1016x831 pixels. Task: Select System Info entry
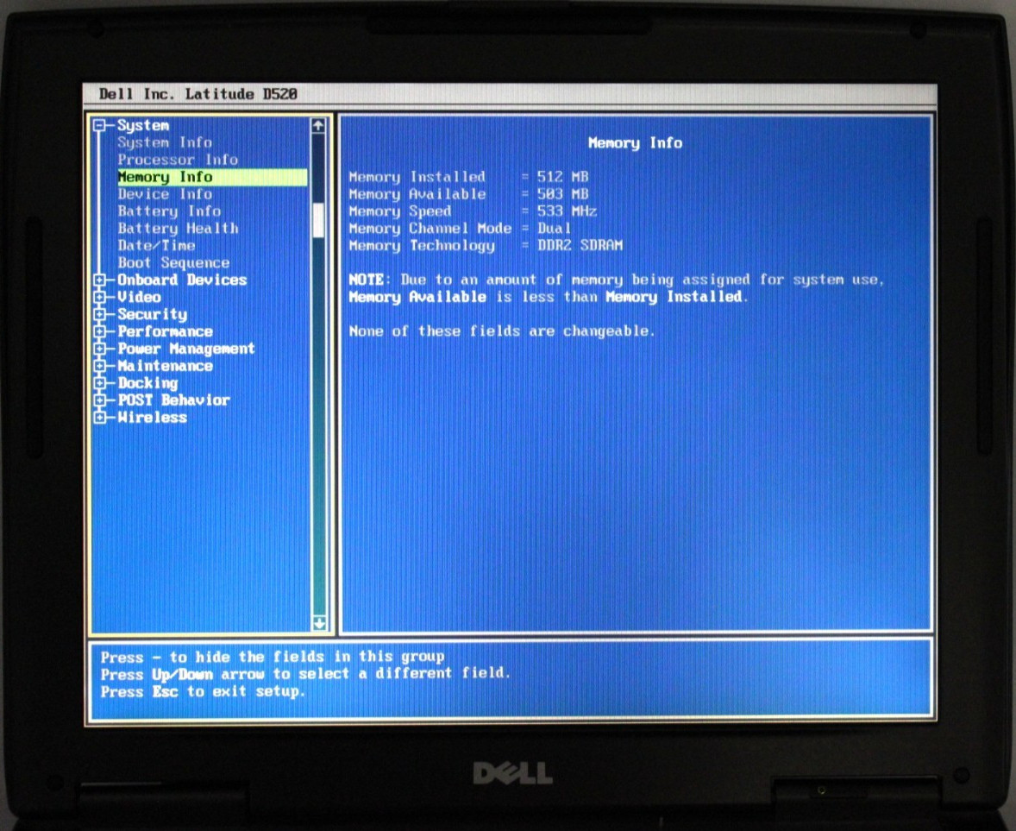[x=165, y=142]
